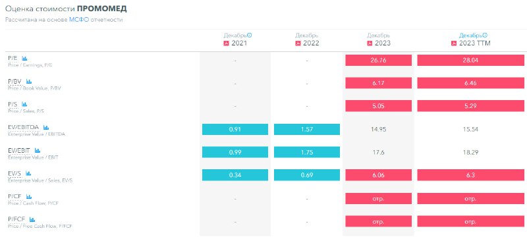Select the 2022 year column header
527x239 pixels.
[311, 43]
